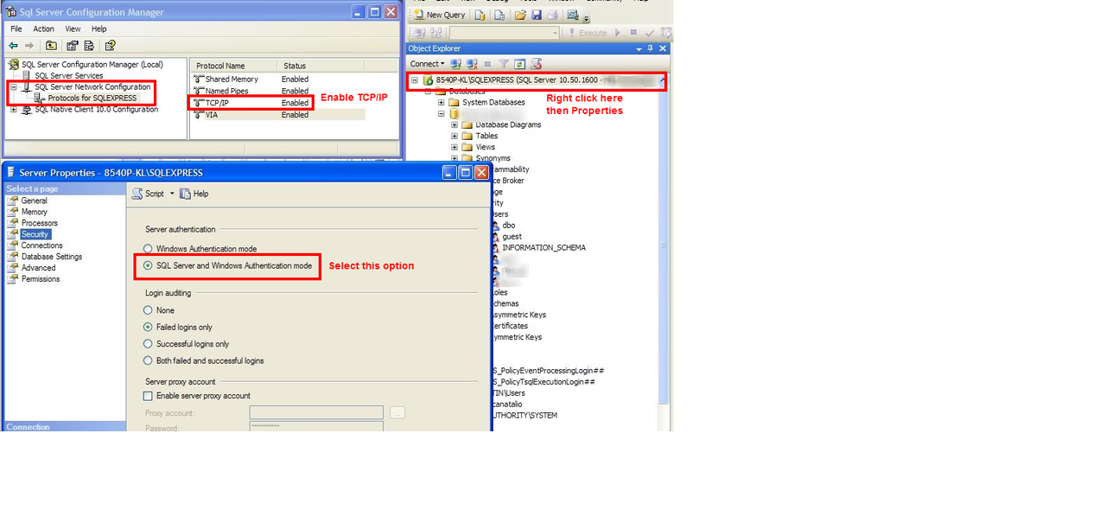1106x516 pixels.
Task: Expand Database Diagrams folder node
Action: click(454, 124)
